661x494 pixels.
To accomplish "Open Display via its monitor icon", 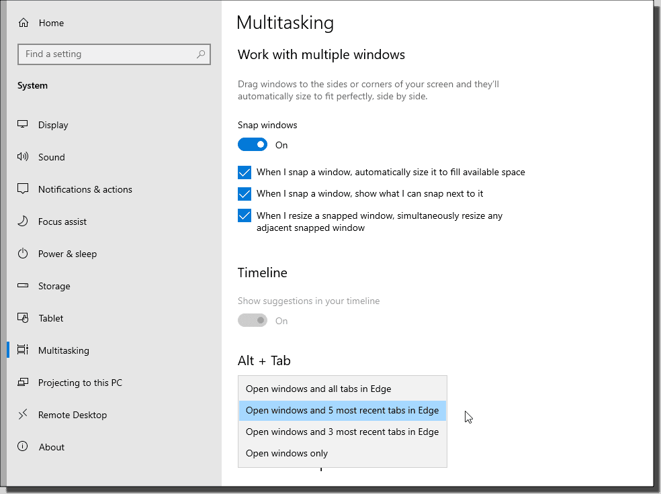I will pyautogui.click(x=23, y=125).
